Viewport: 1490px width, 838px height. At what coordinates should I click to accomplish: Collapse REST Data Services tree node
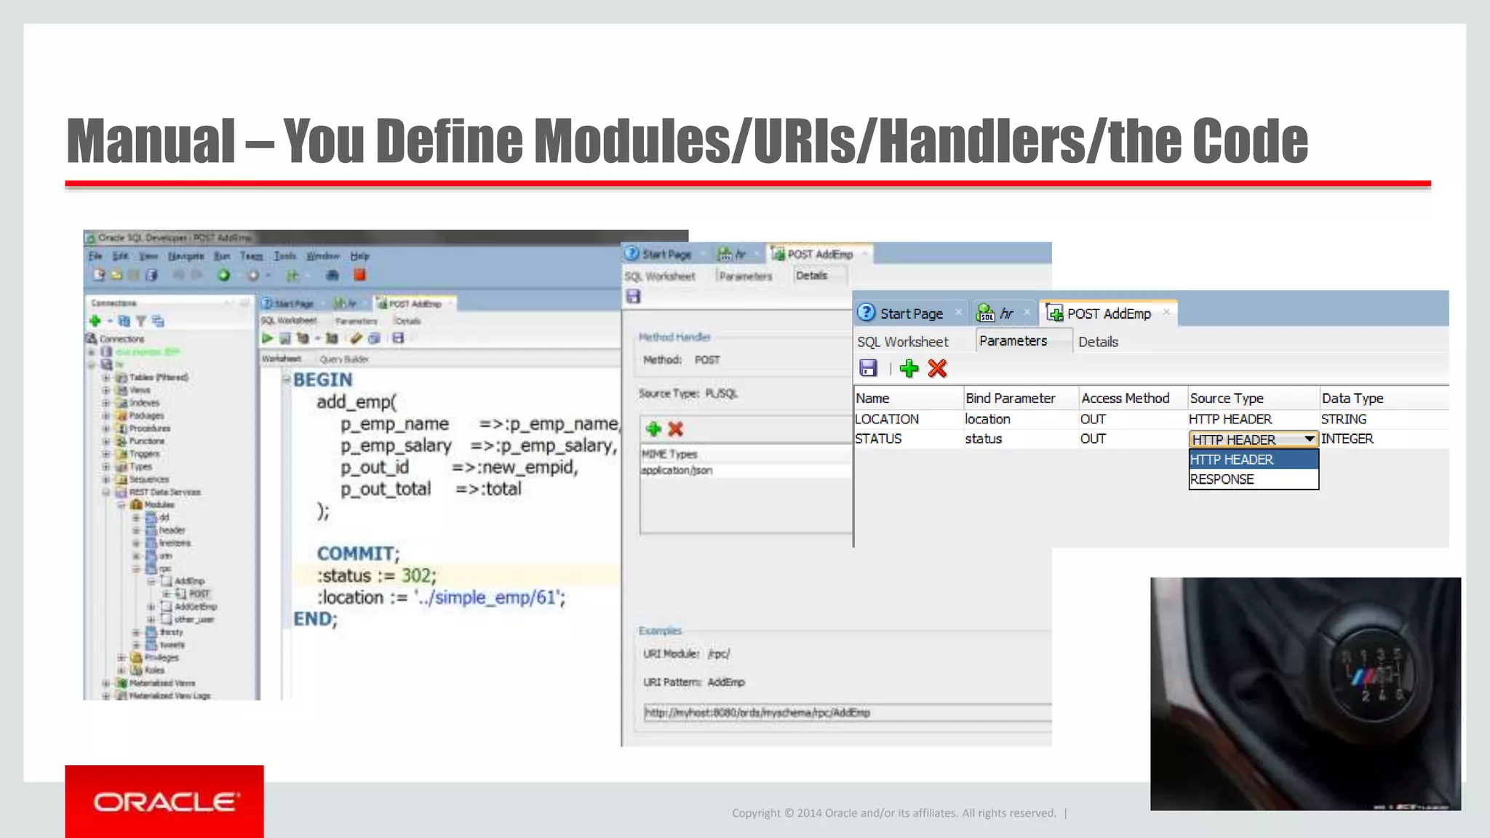pos(106,492)
